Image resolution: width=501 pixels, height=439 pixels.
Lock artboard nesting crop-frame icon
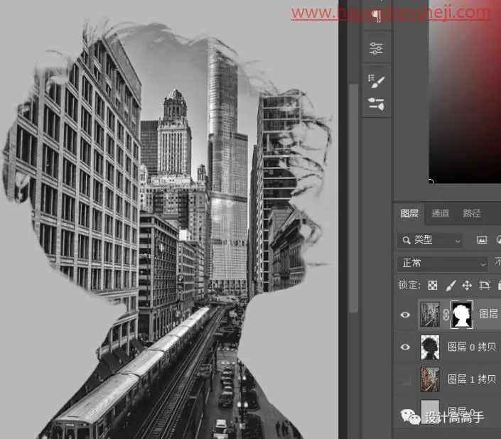pos(485,285)
